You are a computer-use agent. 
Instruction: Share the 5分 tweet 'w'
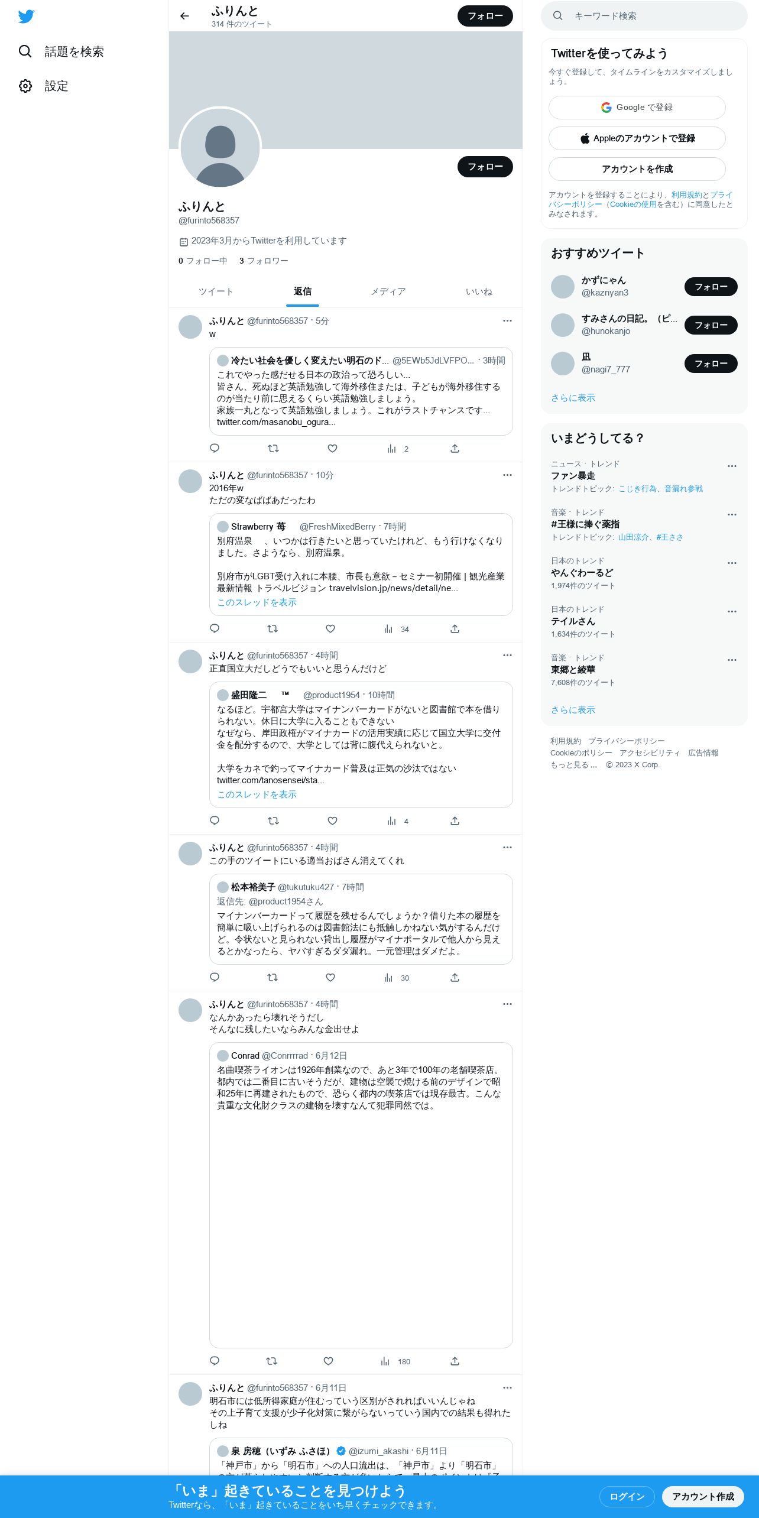pyautogui.click(x=455, y=449)
